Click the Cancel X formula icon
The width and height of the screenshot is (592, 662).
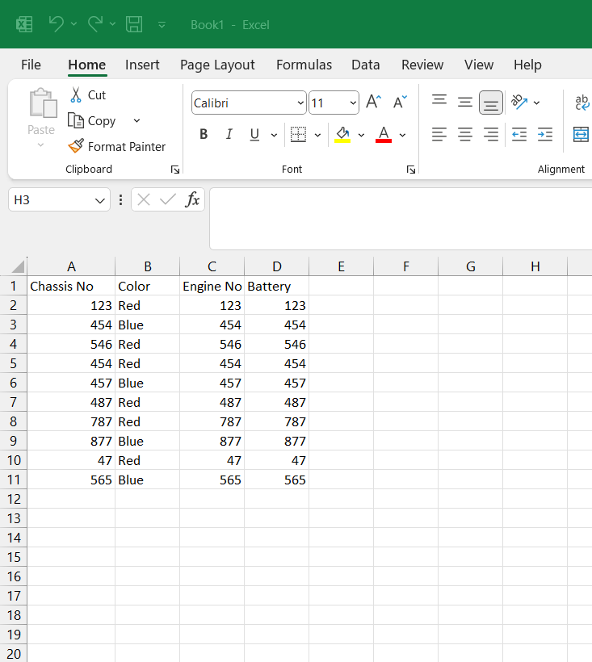point(144,199)
